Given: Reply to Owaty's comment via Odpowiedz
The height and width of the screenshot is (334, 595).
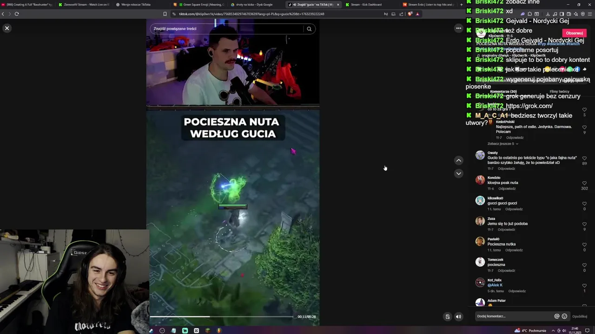Looking at the screenshot, I should 507,168.
